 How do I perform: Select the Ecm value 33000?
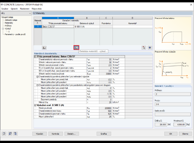coord(105,74)
